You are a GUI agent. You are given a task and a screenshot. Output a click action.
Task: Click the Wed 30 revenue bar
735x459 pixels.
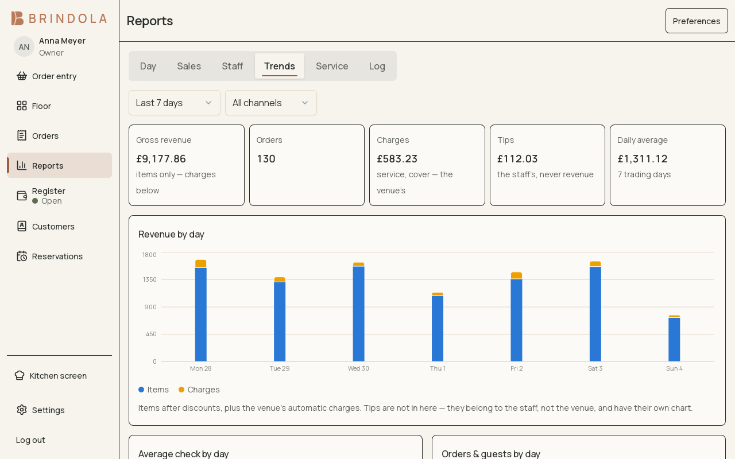[x=358, y=312]
